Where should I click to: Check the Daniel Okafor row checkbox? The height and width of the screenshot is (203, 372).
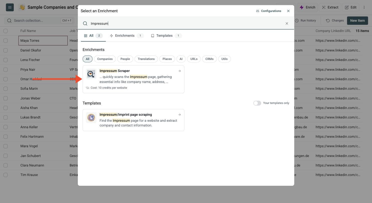pyautogui.click(x=6, y=50)
